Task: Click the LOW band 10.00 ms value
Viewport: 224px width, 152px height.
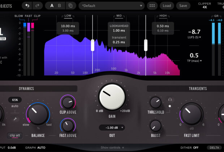Action: pos(68,26)
